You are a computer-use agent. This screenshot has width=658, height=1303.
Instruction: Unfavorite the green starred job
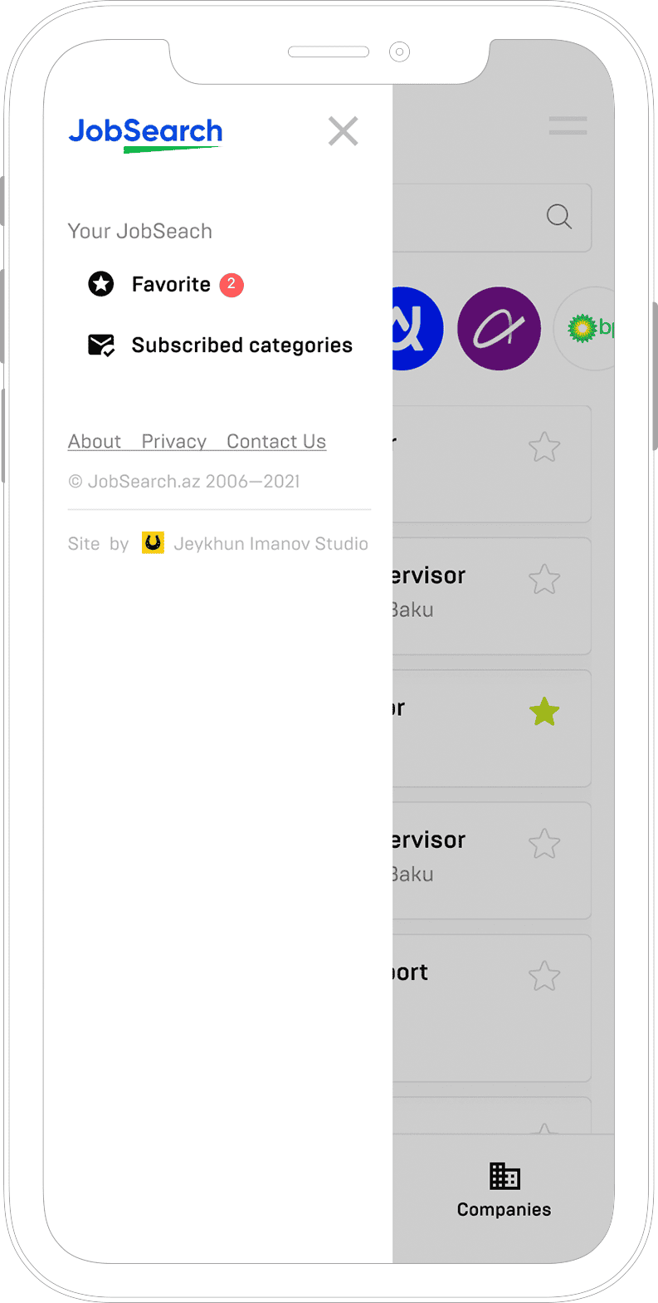[544, 712]
